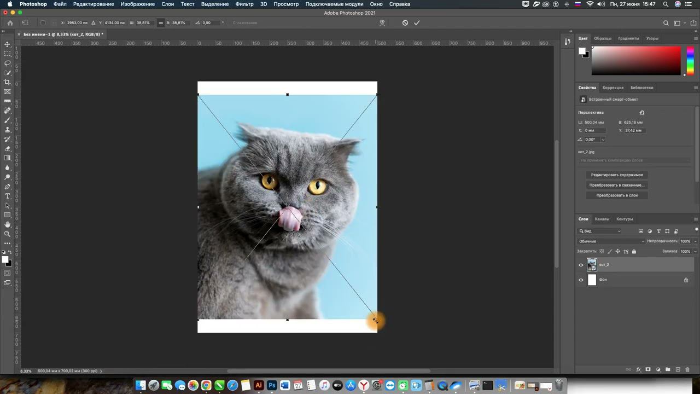Toggle the layer filter switch

coord(696,230)
